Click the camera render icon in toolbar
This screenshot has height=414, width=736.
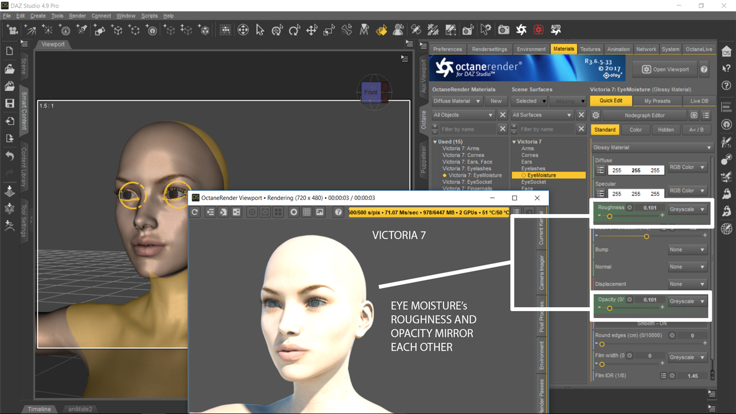click(x=503, y=30)
